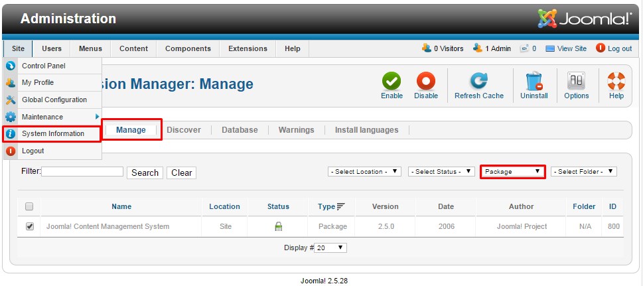The width and height of the screenshot is (643, 286).
Task: Open the Select Folder dropdown
Action: coord(584,171)
